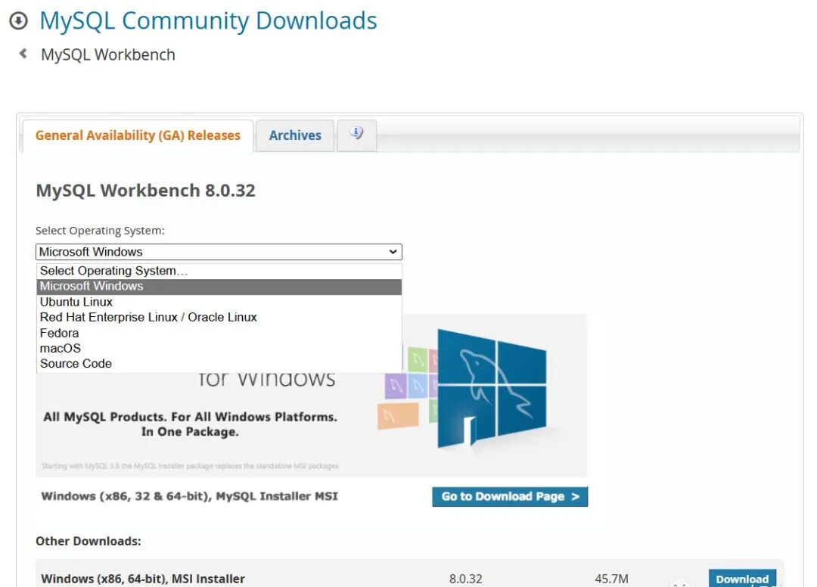Image resolution: width=817 pixels, height=587 pixels.
Task: Open the information icon tab
Action: (356, 134)
